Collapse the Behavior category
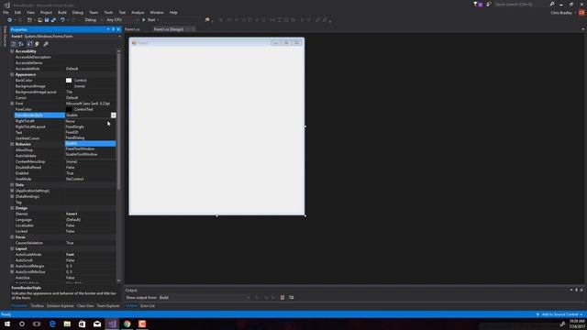587x330 pixels. point(12,144)
